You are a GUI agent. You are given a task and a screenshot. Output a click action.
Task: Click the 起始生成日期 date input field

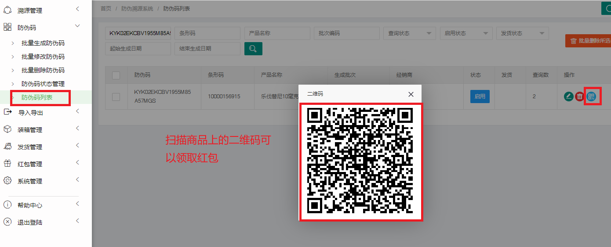138,49
